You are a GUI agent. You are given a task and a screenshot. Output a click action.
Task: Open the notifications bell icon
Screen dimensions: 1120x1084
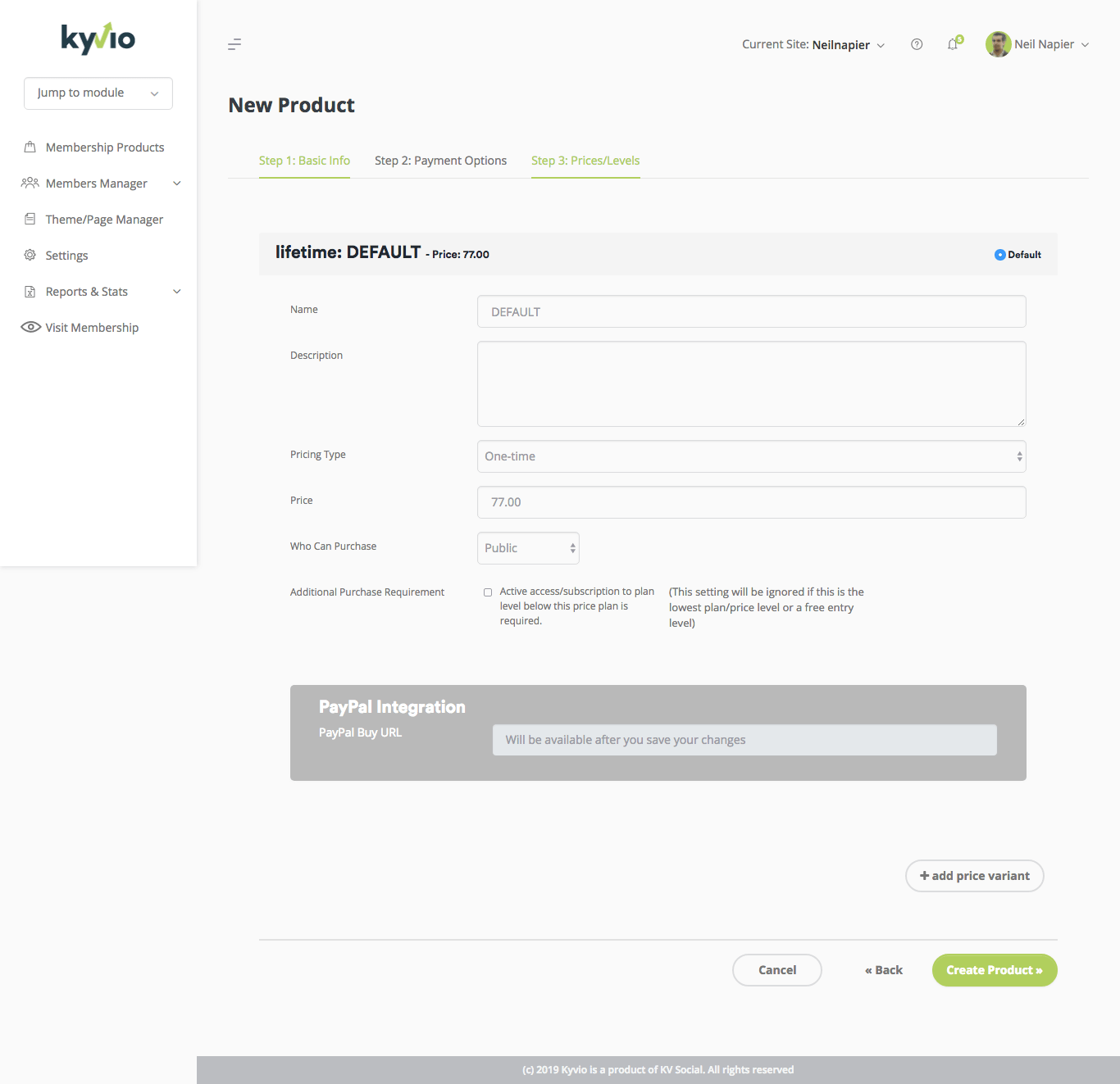(x=953, y=44)
